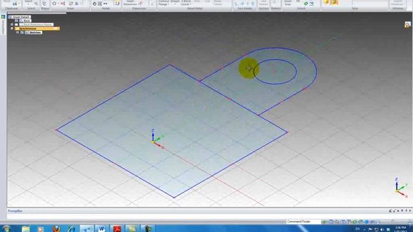413x232 pixels.
Task: Select the circle sketch inside the tab
Action: pos(275,72)
